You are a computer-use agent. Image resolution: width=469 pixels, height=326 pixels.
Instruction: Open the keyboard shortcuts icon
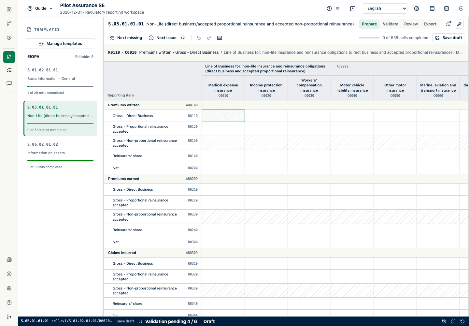click(x=220, y=38)
